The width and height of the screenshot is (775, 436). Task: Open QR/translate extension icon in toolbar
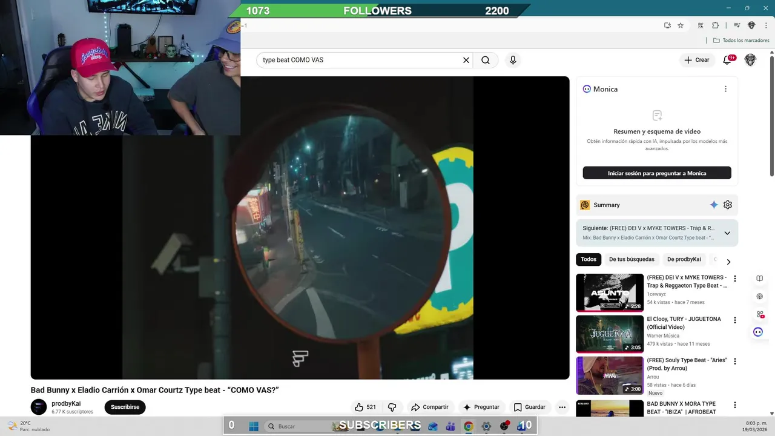[701, 25]
